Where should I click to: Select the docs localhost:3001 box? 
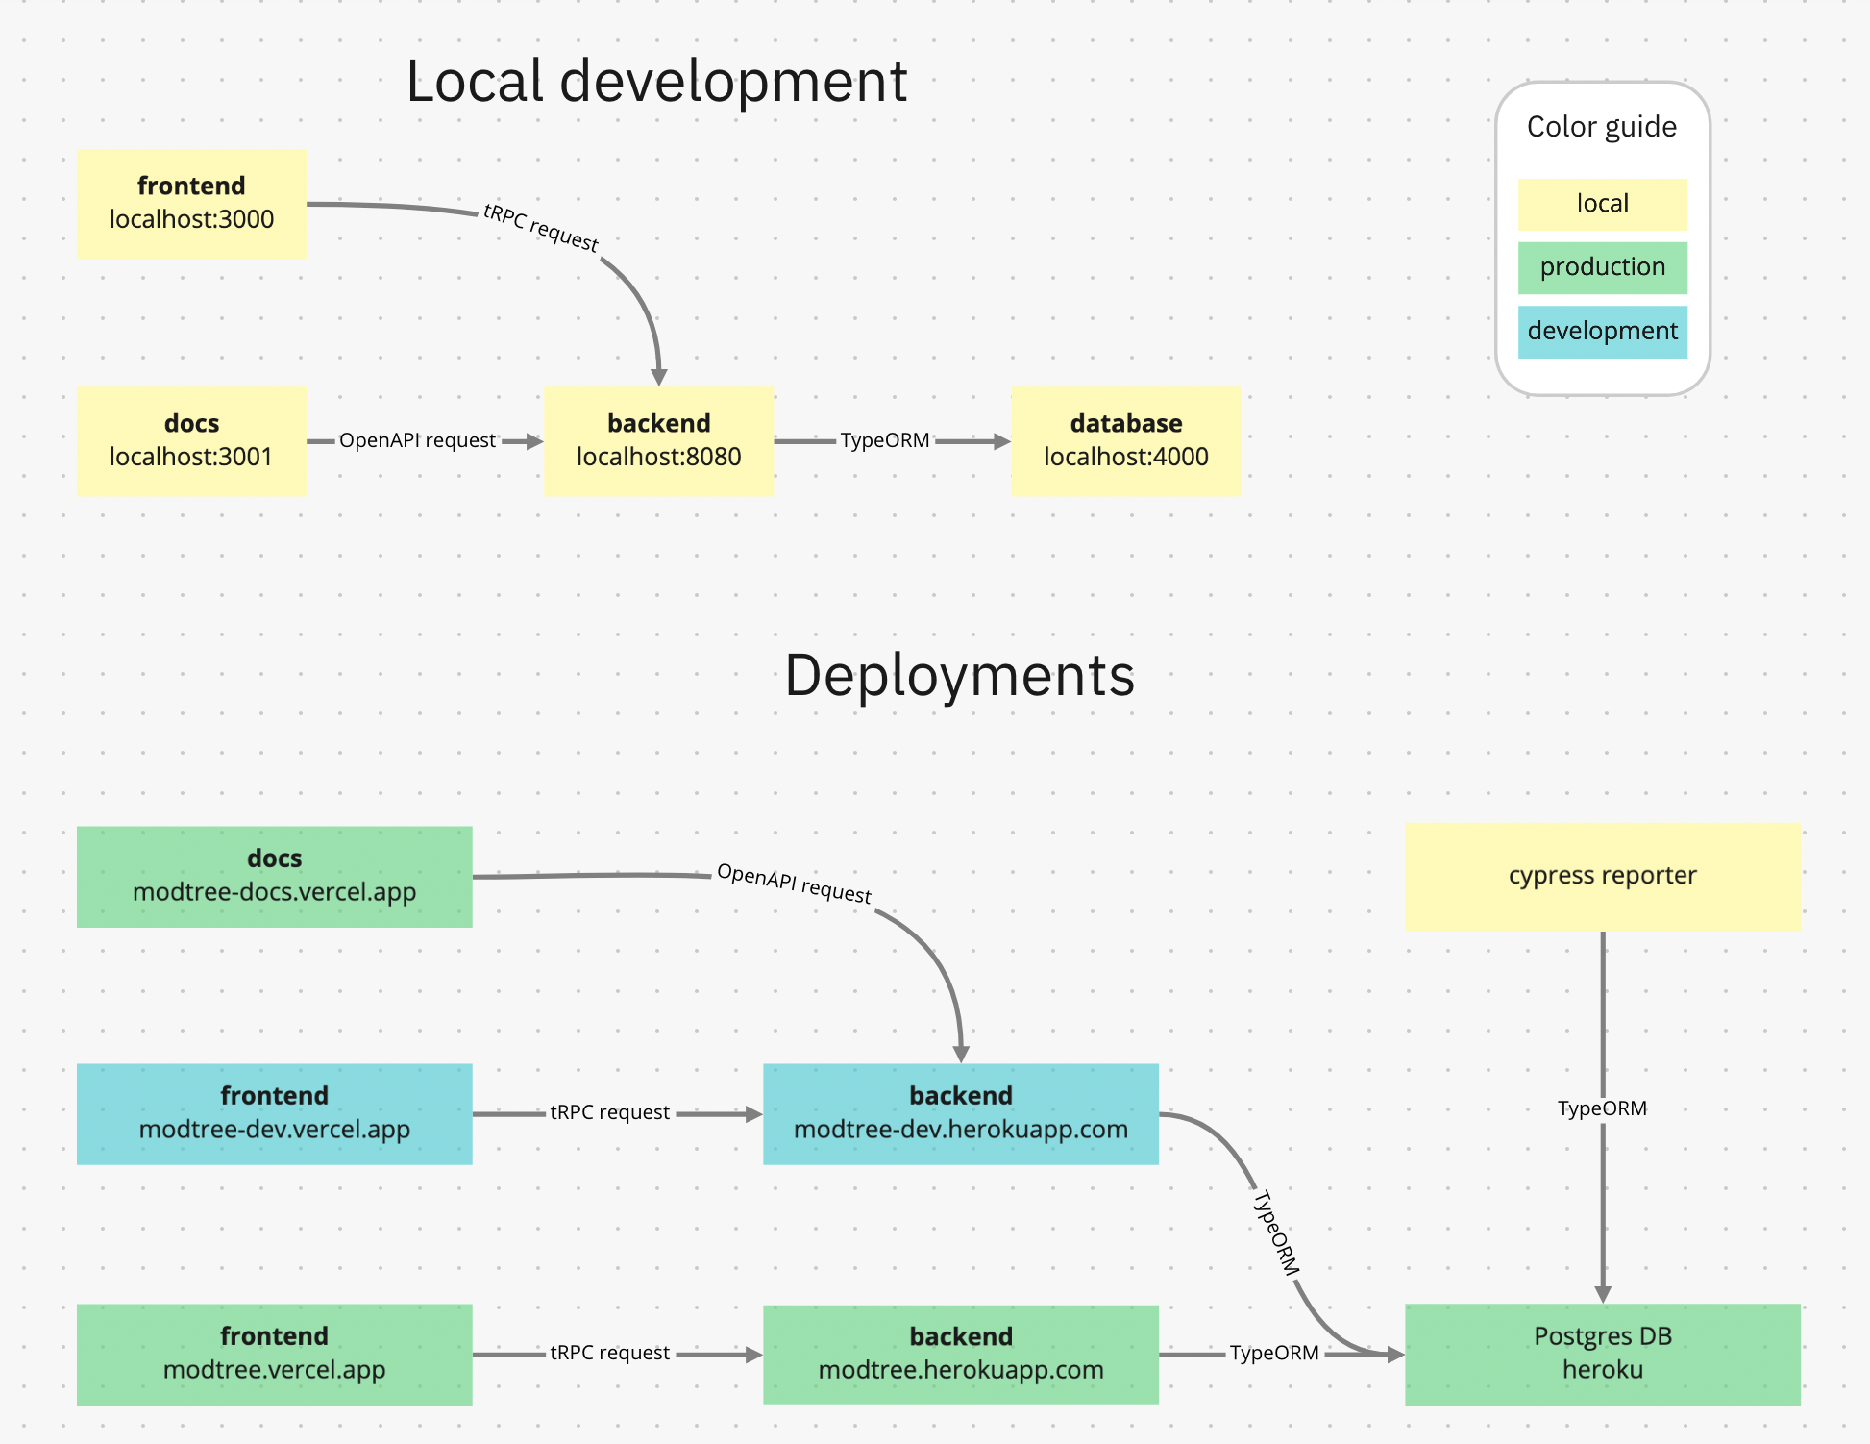tap(191, 441)
